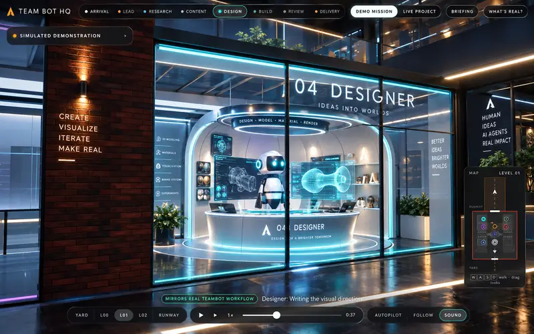Click the W key hint
Image resolution: width=534 pixels, height=334 pixels.
[x=473, y=277]
